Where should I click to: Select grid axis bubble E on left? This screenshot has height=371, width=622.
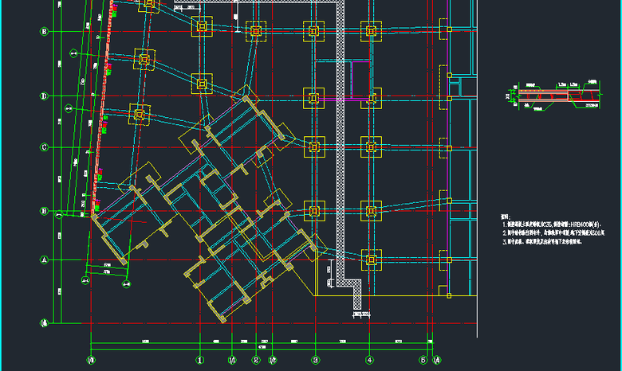(45, 32)
